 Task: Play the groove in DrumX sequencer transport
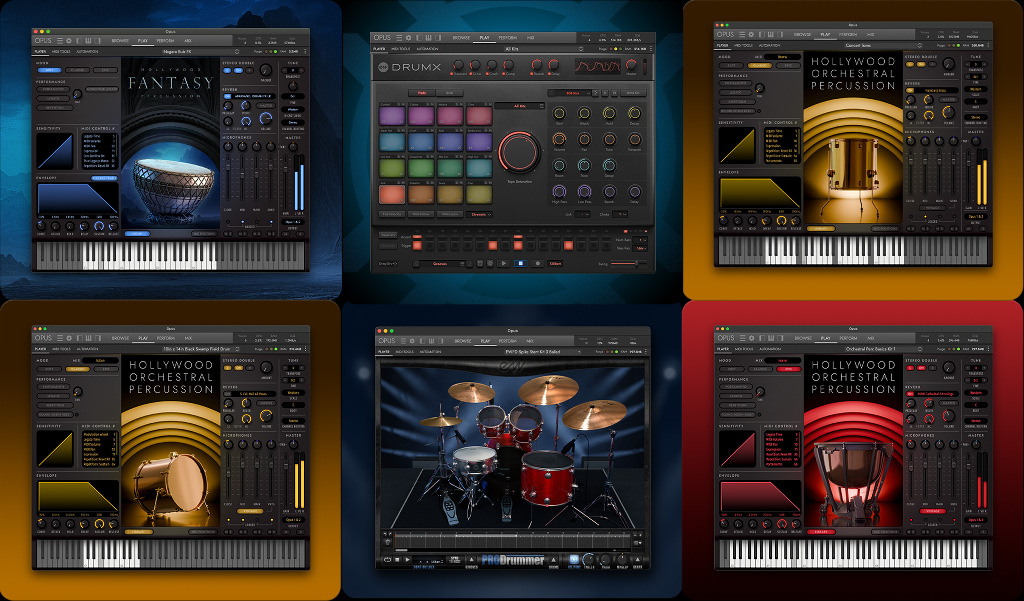(x=504, y=263)
